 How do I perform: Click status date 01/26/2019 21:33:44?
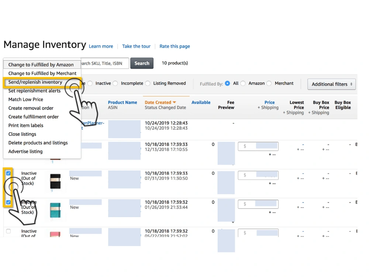coord(166,207)
